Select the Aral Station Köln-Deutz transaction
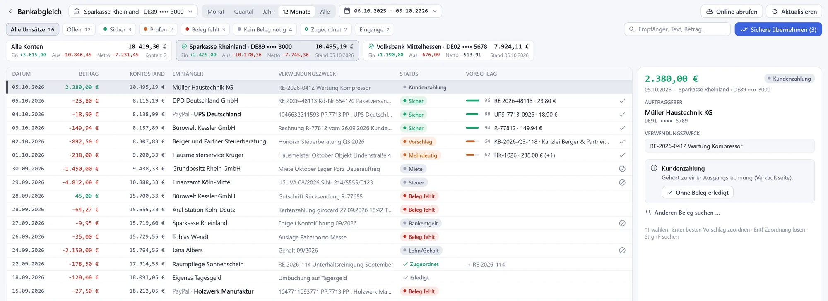The width and height of the screenshot is (828, 301). tap(319, 210)
